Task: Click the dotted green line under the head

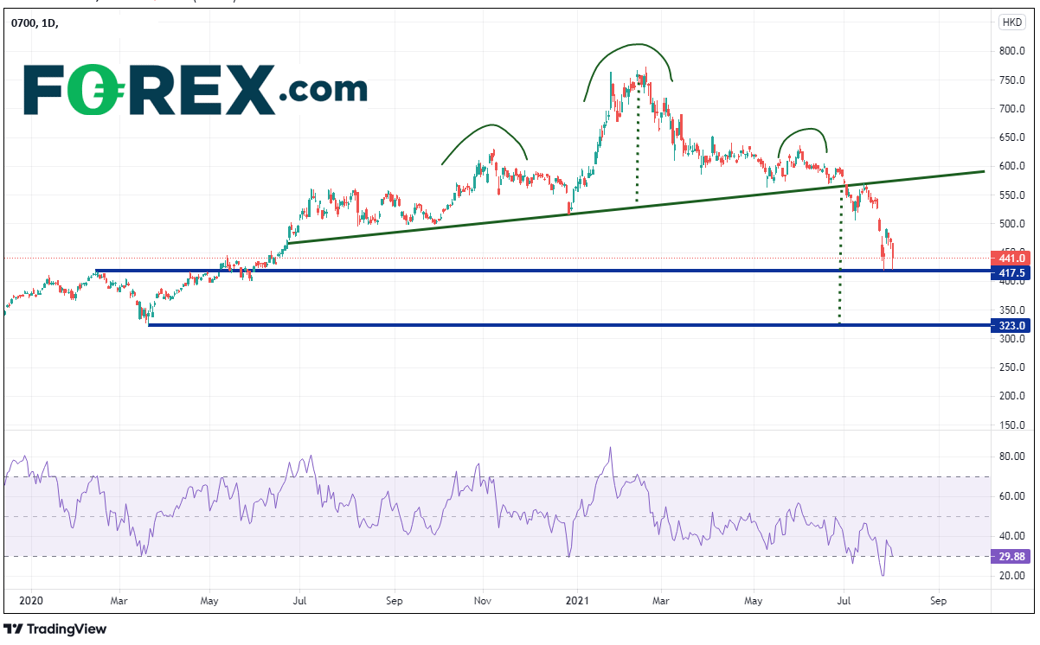Action: click(638, 147)
